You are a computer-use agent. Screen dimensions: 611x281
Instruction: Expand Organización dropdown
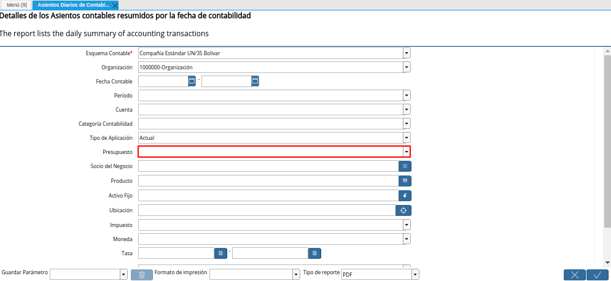(x=407, y=67)
